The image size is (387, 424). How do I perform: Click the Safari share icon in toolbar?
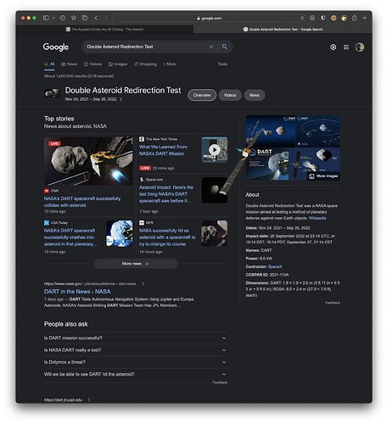(x=354, y=18)
